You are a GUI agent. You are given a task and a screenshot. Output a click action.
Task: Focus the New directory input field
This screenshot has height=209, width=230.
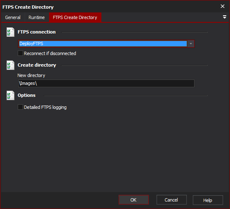click(x=106, y=83)
